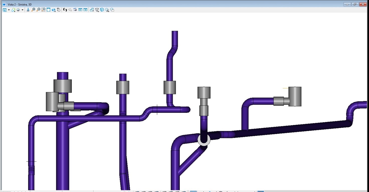The image size is (369, 192).
Task: Open the Display Styles list icon
Action: click(13, 10)
